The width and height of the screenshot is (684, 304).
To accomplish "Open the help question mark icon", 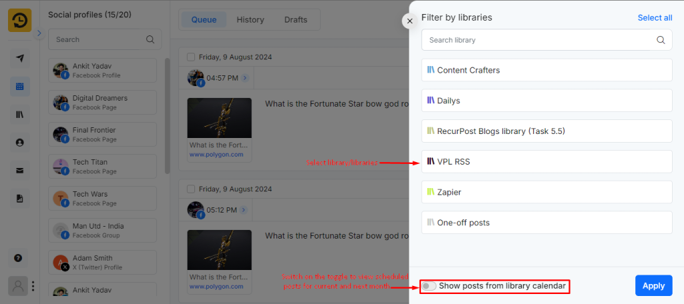I will pyautogui.click(x=18, y=258).
